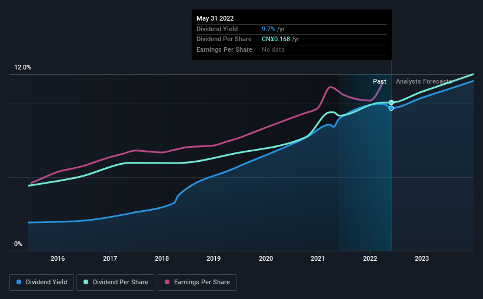Click the pink Earnings Per Share legend dot
This screenshot has width=483, height=299.
coord(167,282)
